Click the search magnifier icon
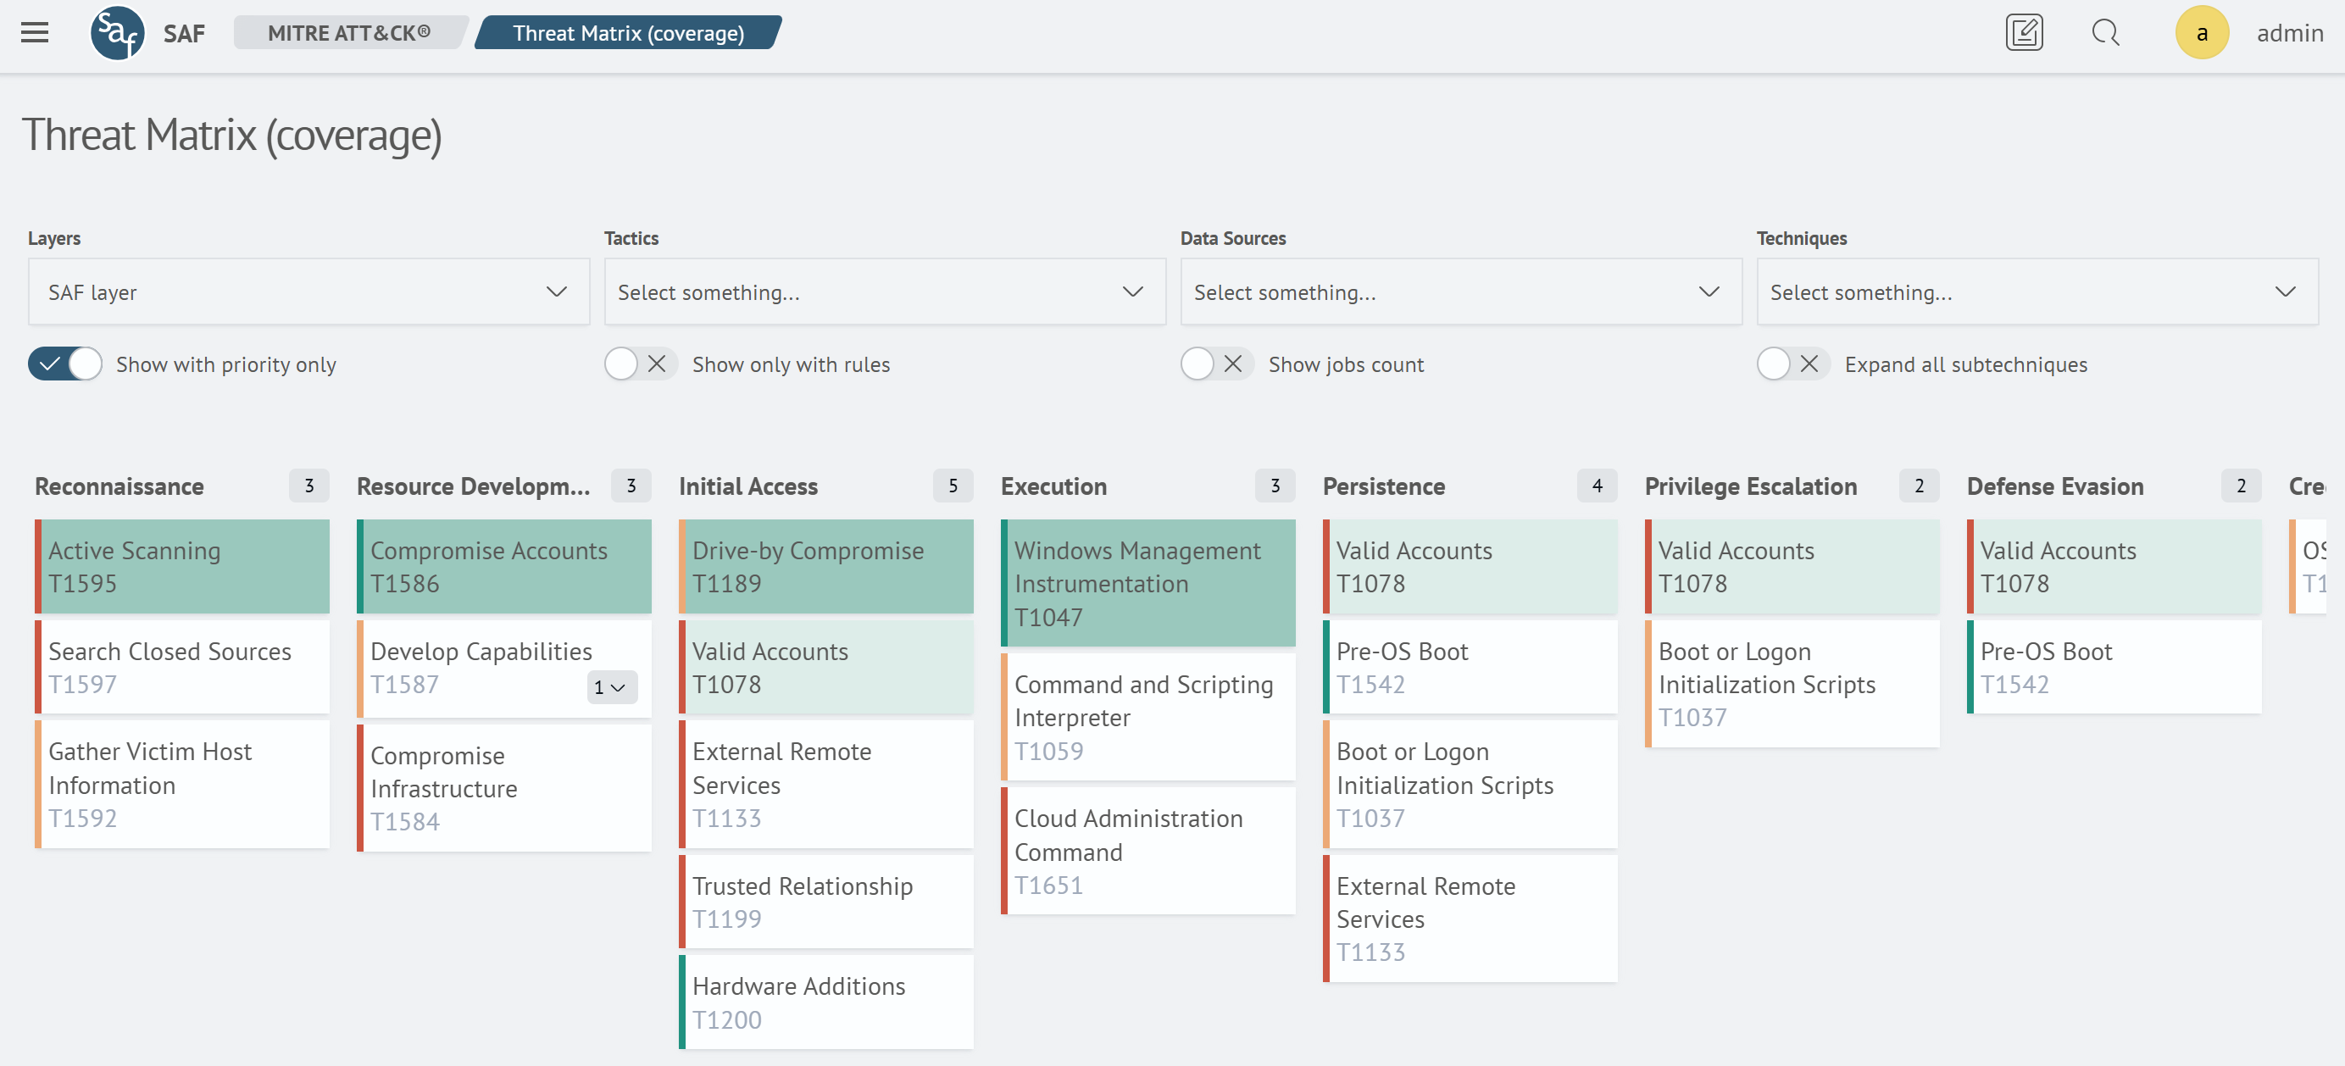 pyautogui.click(x=2104, y=33)
